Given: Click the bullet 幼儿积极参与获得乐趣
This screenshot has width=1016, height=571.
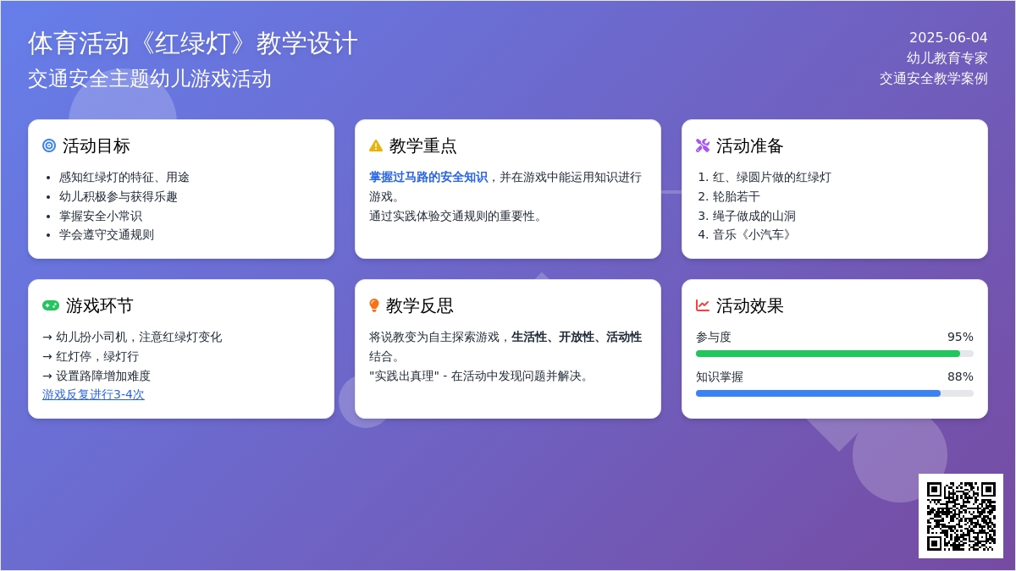Looking at the screenshot, I should coord(119,196).
